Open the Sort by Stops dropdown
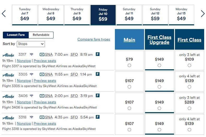 31,44
